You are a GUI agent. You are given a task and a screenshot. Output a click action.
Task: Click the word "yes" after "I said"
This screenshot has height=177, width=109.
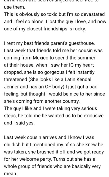click(x=30, y=123)
